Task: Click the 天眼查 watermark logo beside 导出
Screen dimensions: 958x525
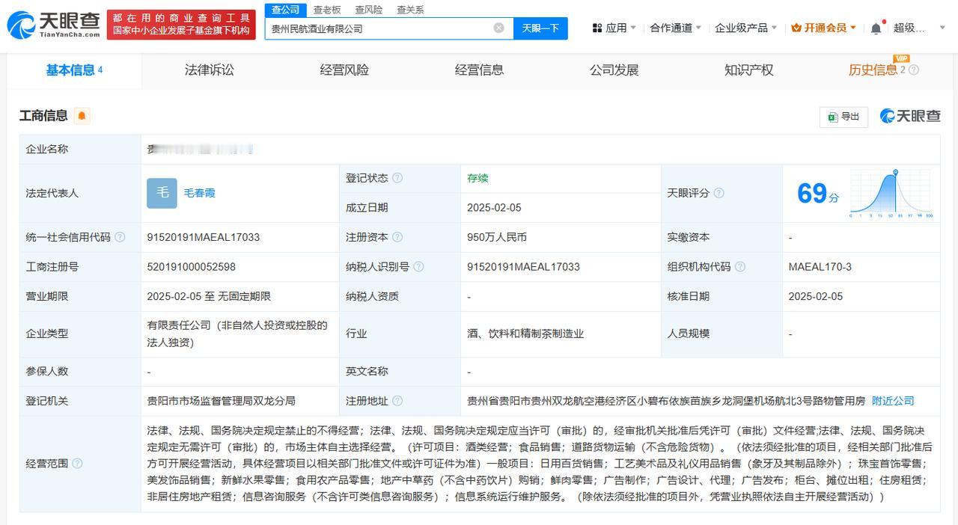Action: (910, 116)
